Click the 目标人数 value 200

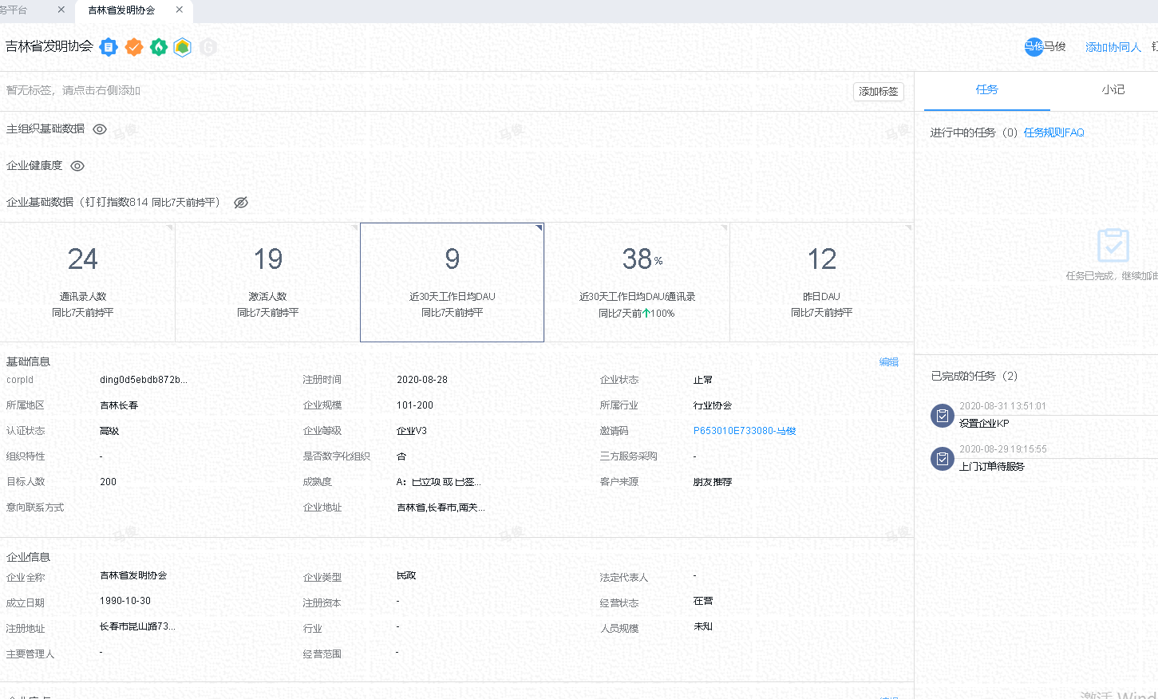(108, 482)
